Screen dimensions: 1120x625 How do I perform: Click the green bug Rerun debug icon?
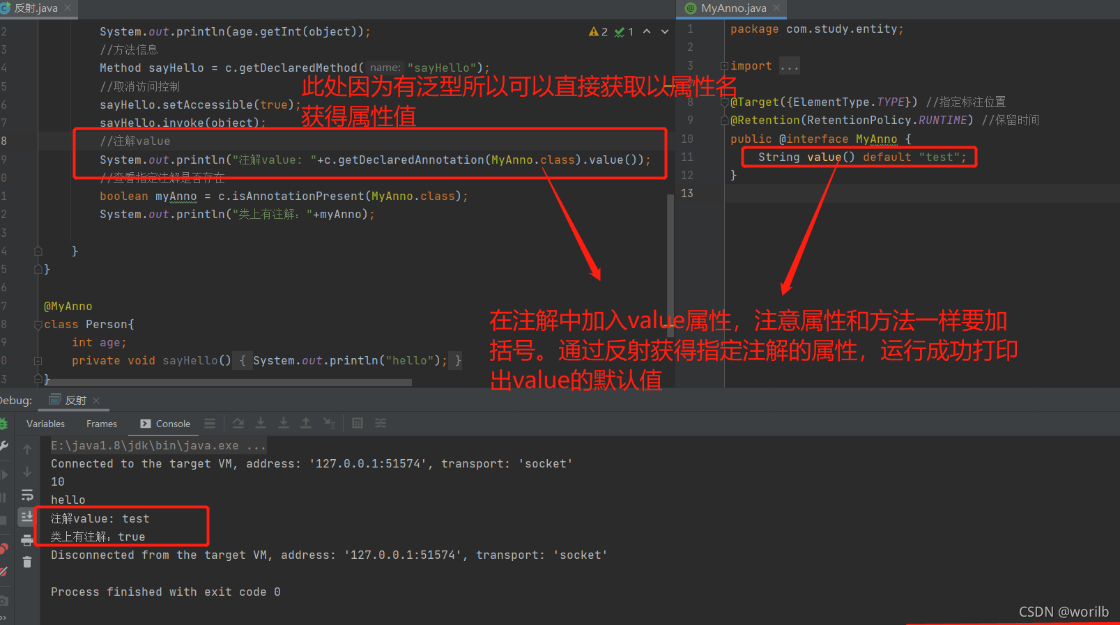click(x=3, y=424)
